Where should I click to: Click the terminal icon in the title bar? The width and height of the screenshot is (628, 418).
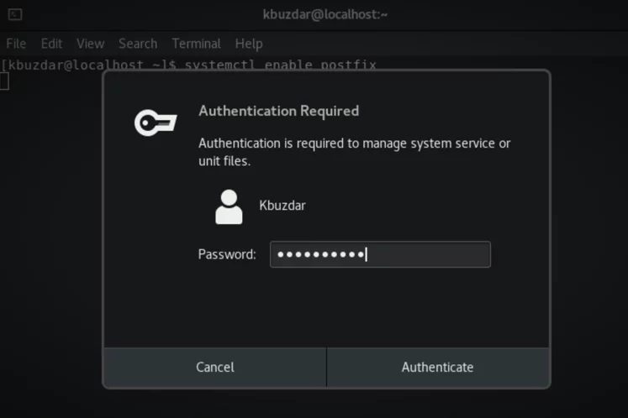point(15,14)
